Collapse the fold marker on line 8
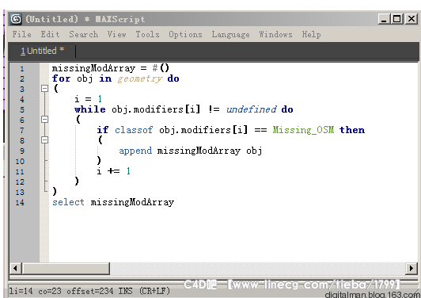 pos(45,139)
